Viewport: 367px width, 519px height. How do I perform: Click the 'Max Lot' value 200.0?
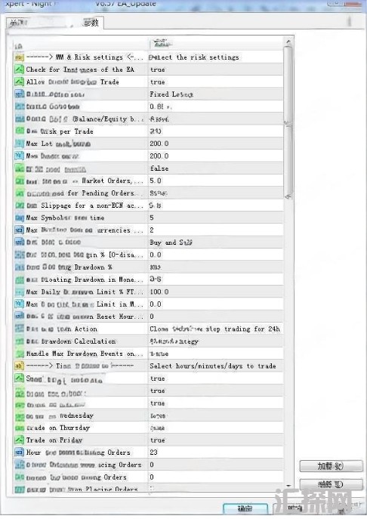coord(159,144)
